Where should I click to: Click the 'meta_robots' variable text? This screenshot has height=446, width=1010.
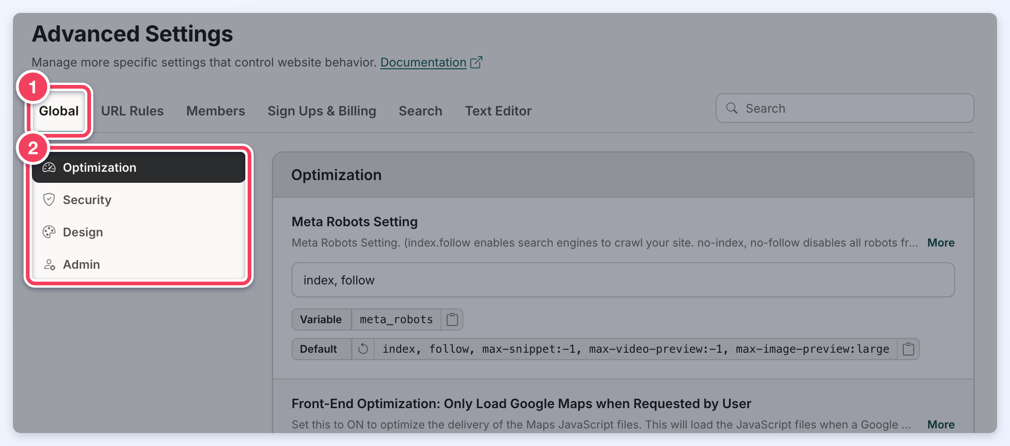(x=396, y=319)
